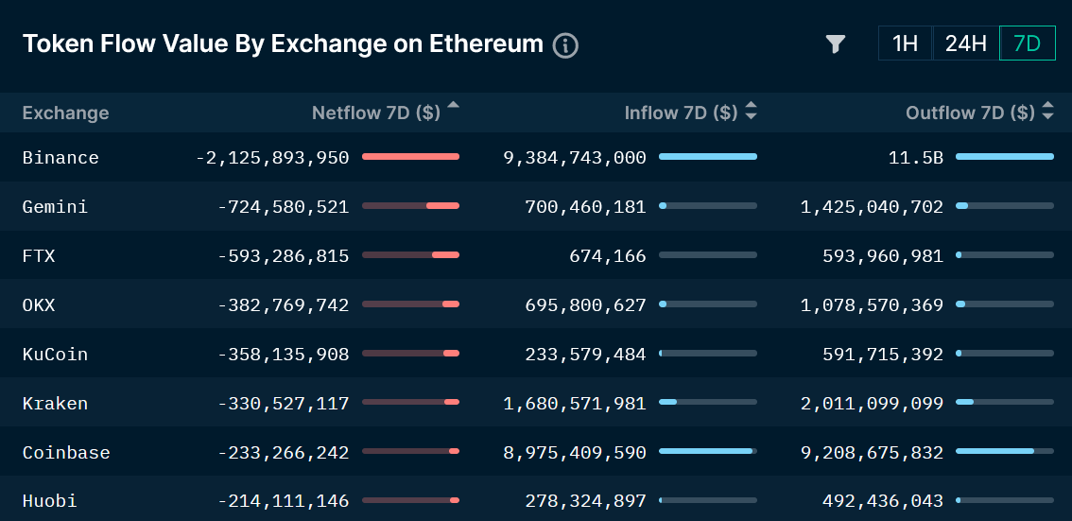Click Binance's 11.5B outflow value
Image resolution: width=1072 pixels, height=521 pixels.
pyautogui.click(x=915, y=157)
